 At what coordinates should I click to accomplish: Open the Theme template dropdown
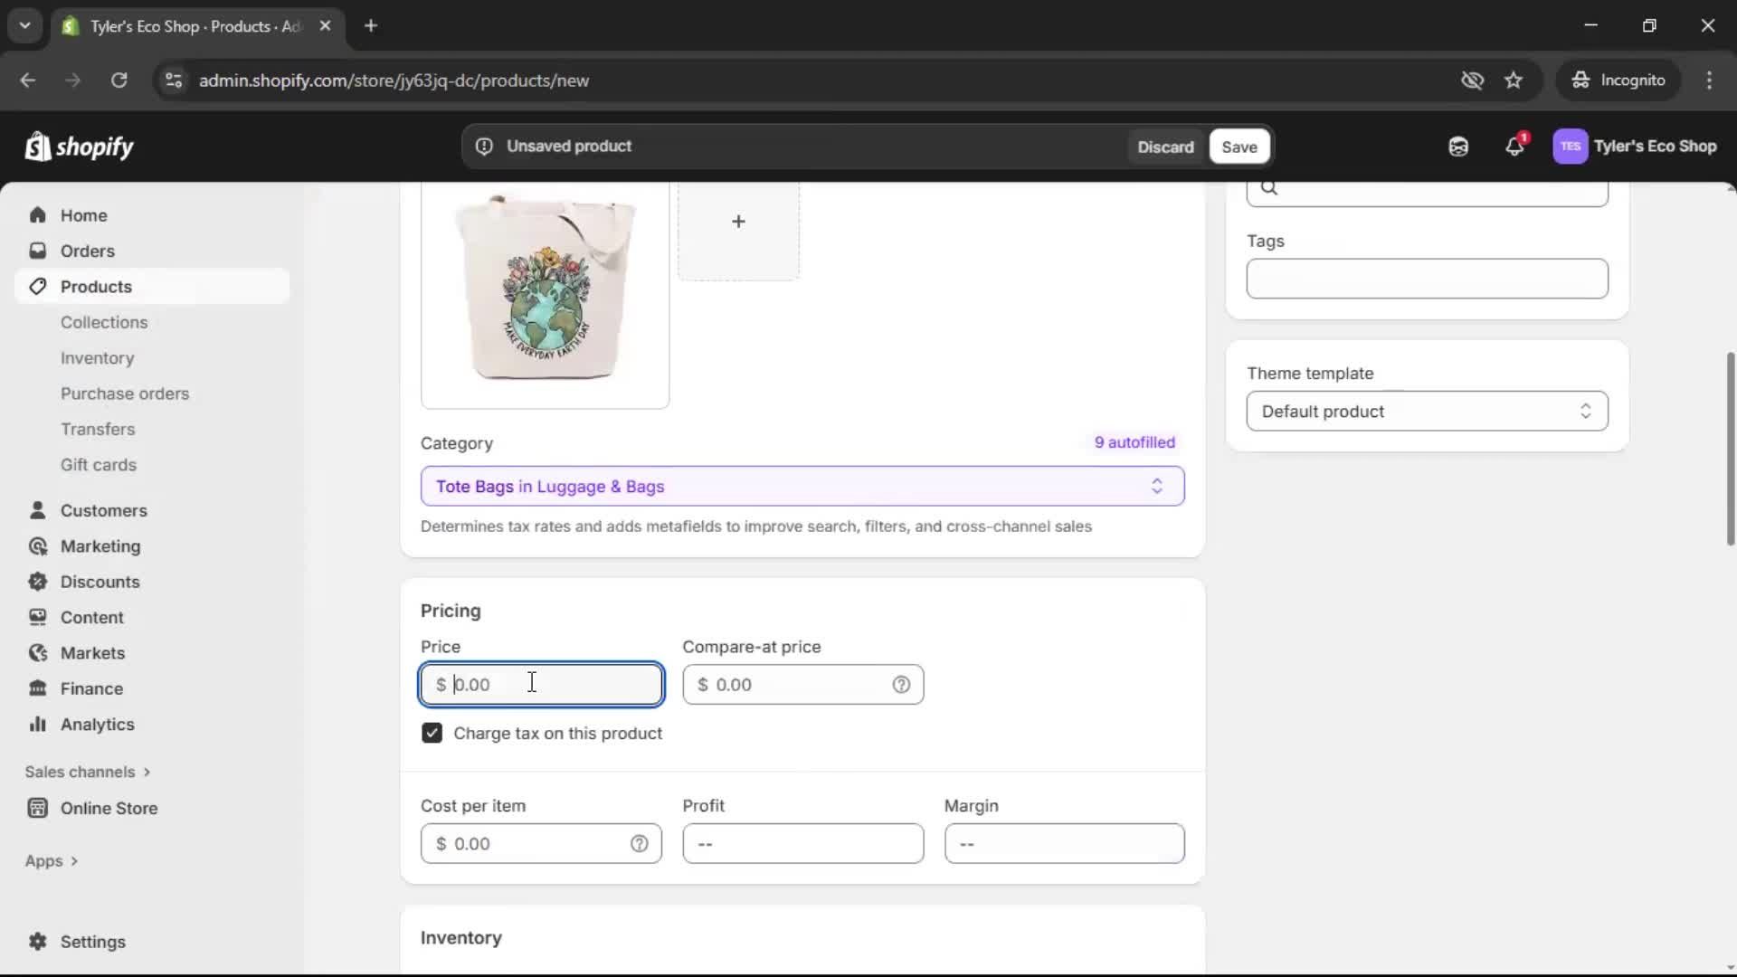(x=1427, y=411)
